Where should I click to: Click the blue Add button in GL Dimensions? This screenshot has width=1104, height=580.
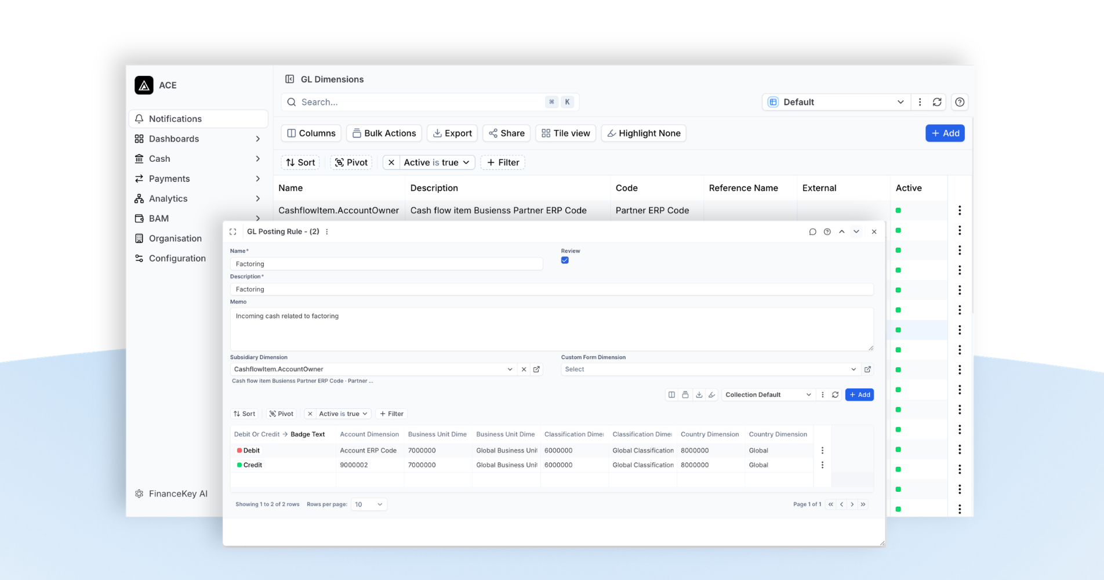945,133
